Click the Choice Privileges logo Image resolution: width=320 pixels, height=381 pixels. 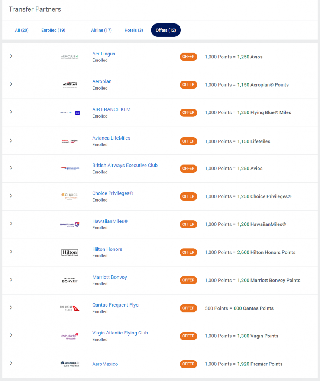(x=70, y=196)
